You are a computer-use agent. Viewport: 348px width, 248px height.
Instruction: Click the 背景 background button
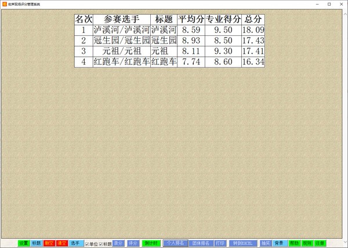(280, 243)
